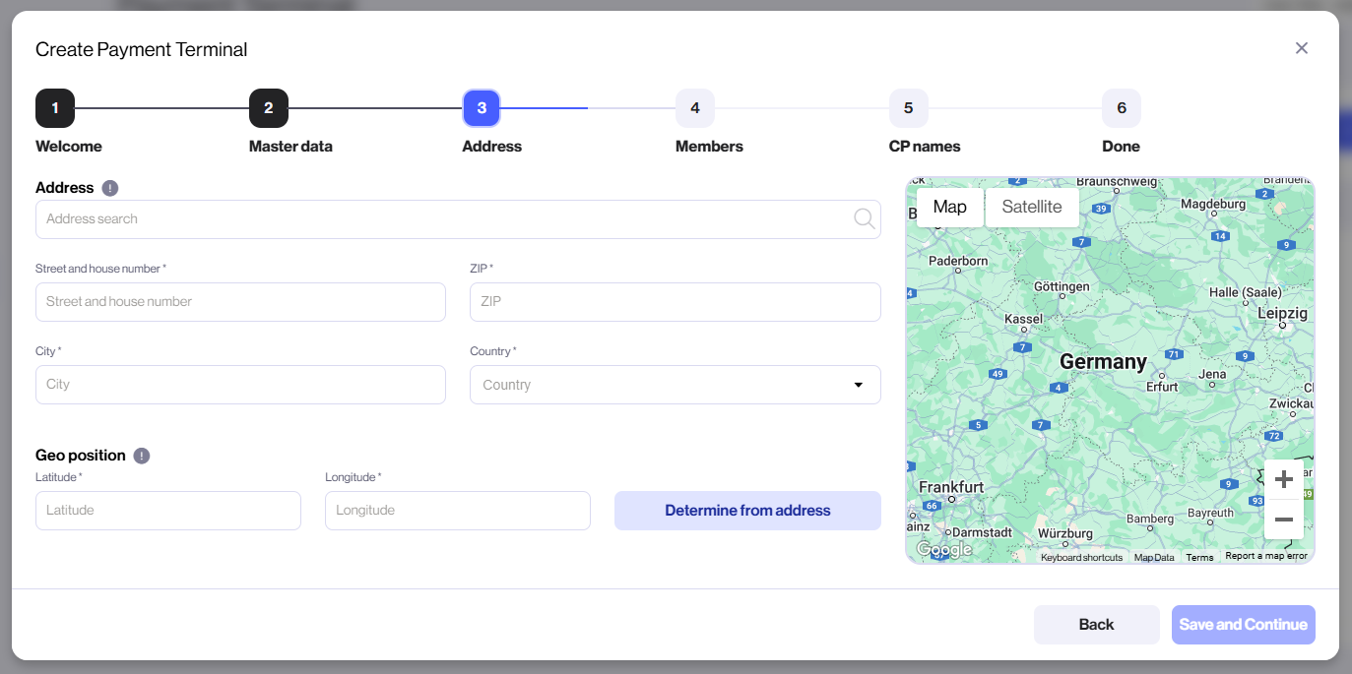Click Save and Continue
Viewport: 1352px width, 674px height.
tap(1243, 624)
